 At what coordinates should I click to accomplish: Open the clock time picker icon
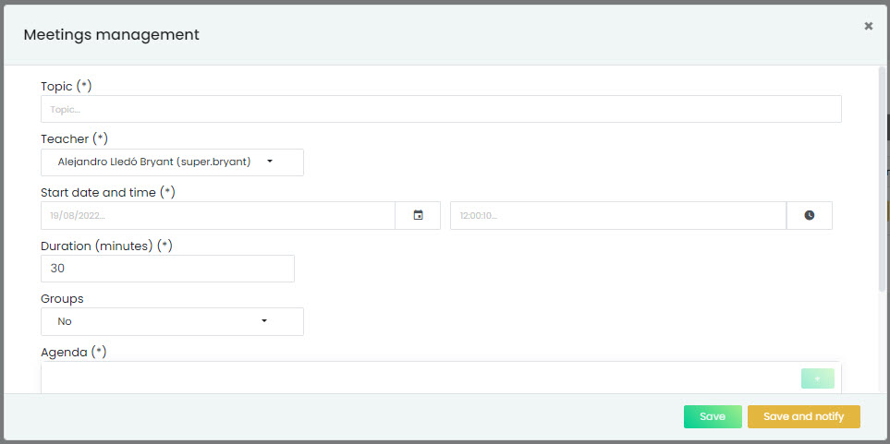(809, 215)
